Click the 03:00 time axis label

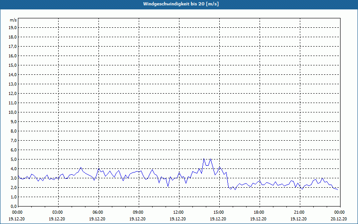tap(58, 212)
